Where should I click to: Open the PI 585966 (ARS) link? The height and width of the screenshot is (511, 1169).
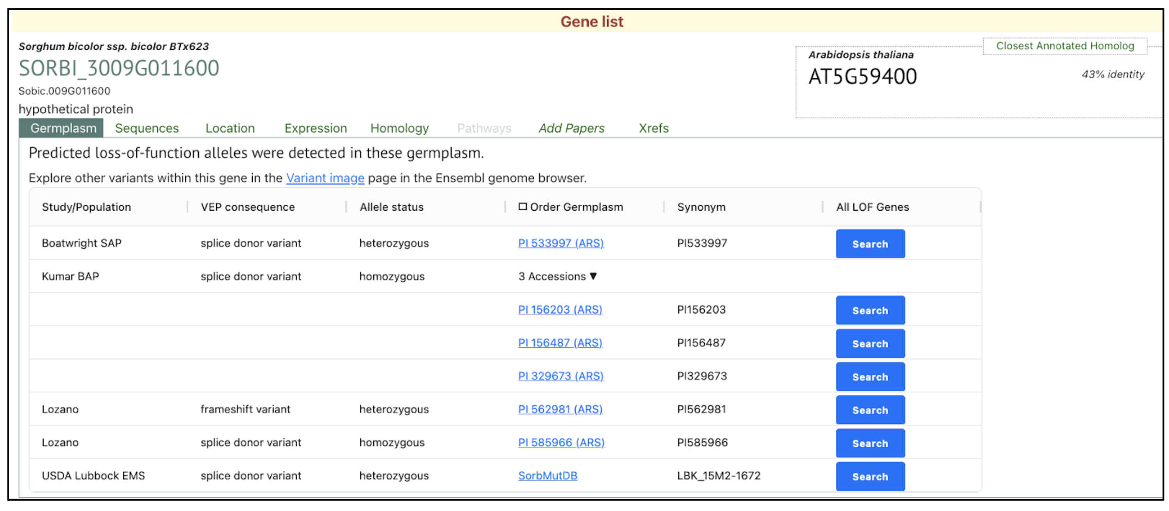point(561,442)
